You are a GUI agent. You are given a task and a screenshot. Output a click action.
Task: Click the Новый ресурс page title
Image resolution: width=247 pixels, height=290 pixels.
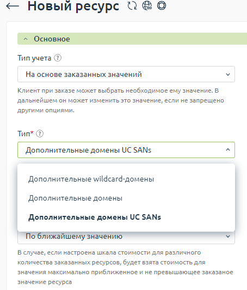[x=73, y=6]
